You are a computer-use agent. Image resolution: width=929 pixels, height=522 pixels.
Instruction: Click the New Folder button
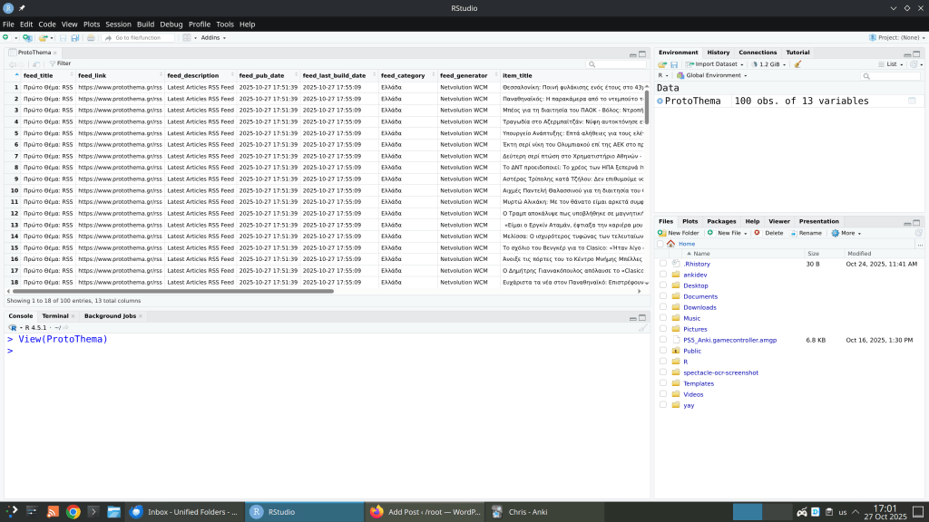pos(679,233)
